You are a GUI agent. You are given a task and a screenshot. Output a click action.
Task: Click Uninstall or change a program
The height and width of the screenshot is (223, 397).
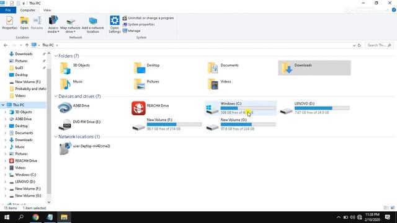148,18
